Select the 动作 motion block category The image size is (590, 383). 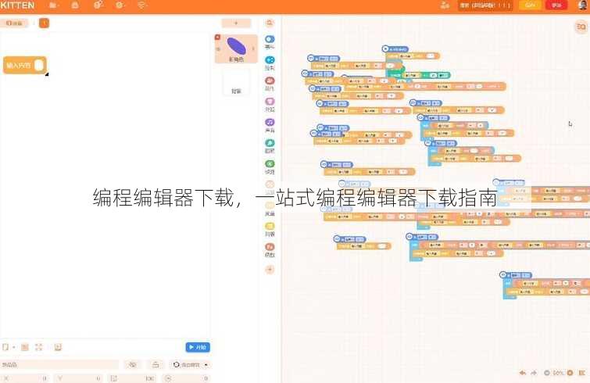tap(270, 84)
